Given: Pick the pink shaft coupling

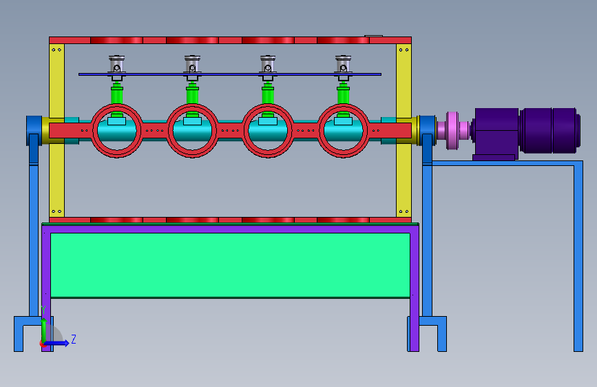Looking at the screenshot, I should 452,130.
